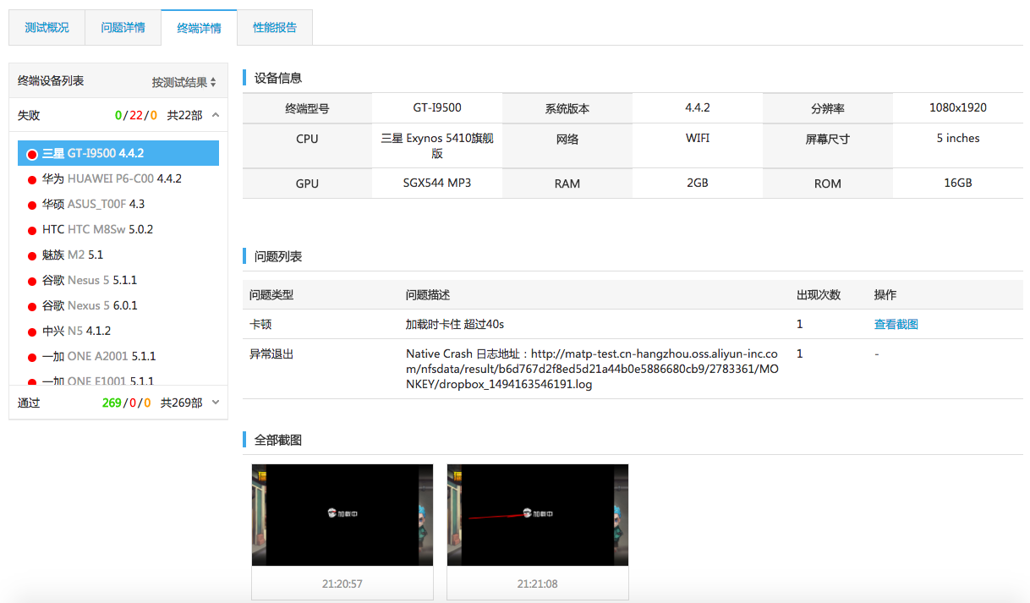
Task: Click the 共22部 count text
Action: (x=184, y=115)
